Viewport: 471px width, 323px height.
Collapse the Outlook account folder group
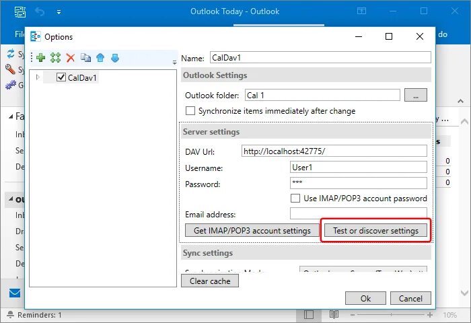(x=11, y=199)
